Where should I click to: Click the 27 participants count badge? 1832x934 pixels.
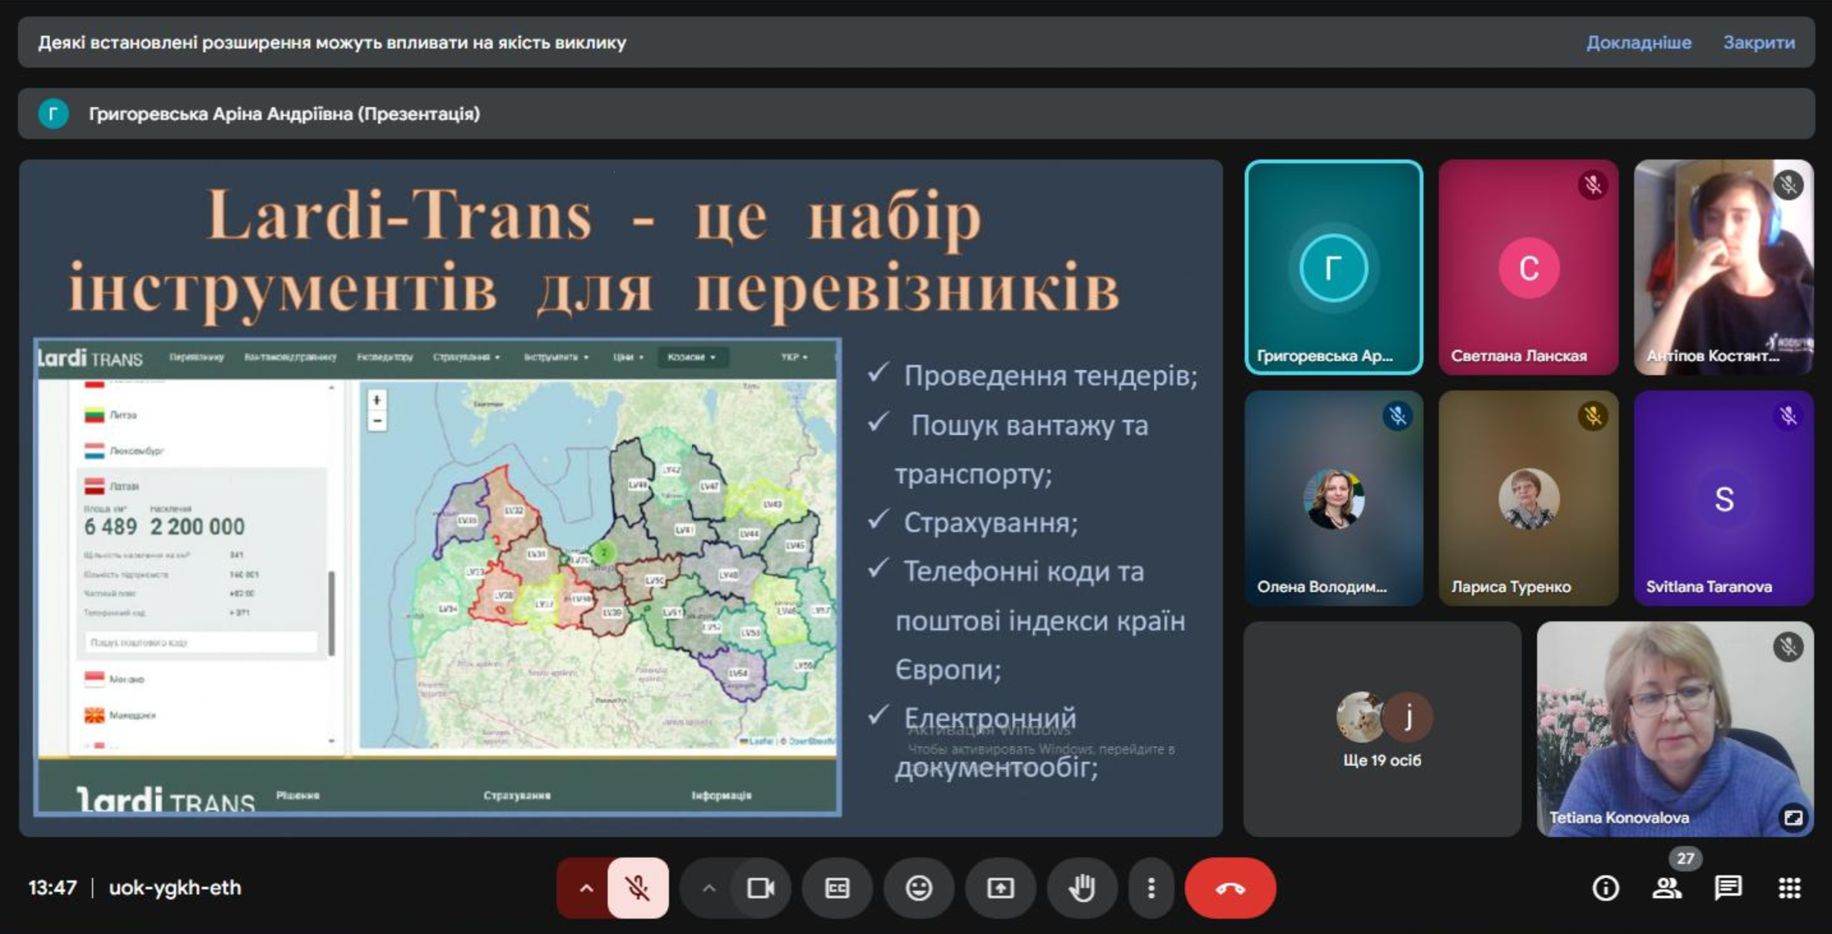(x=1685, y=858)
